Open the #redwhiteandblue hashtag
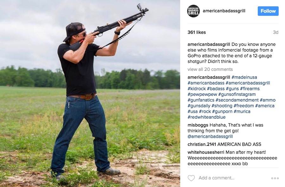 tap(206, 117)
